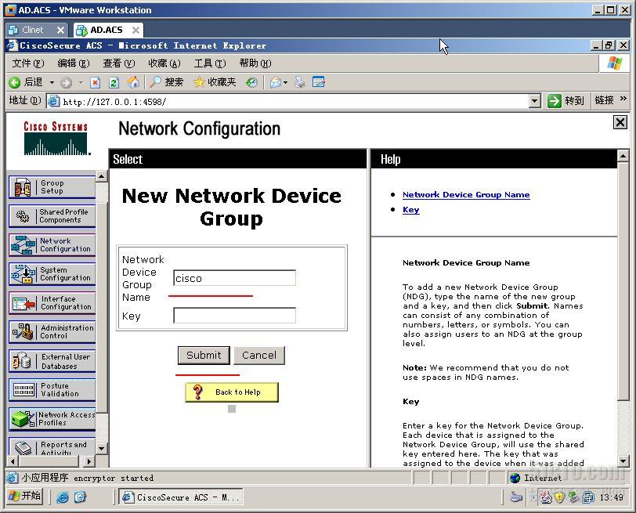636x513 pixels.
Task: Open the Key help link
Action: (411, 210)
